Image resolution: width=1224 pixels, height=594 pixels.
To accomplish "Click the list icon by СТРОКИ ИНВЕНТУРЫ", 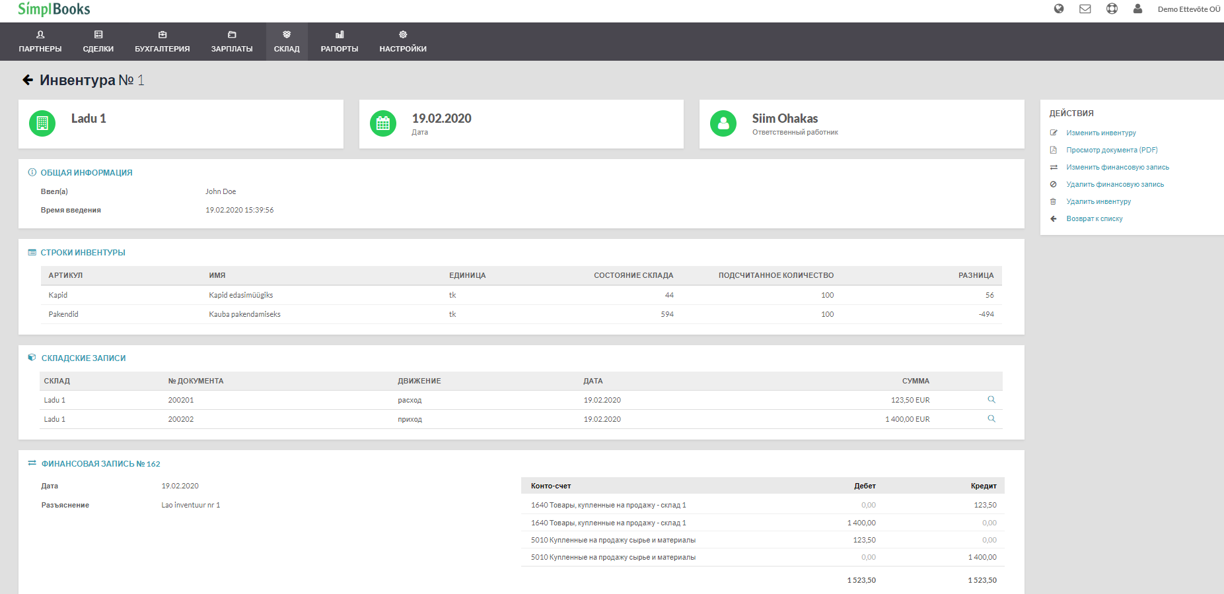I will [x=32, y=252].
